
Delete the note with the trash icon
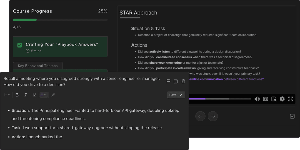(x=183, y=81)
